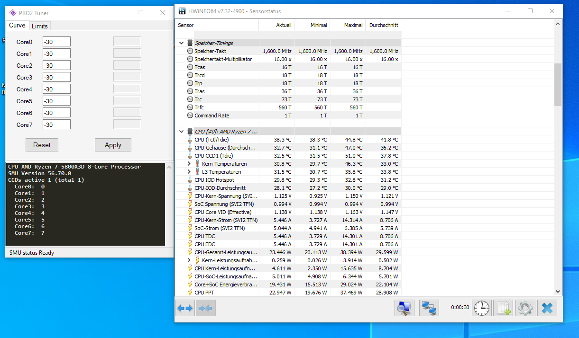
Task: Click the Aktuell column header
Action: (x=276, y=25)
